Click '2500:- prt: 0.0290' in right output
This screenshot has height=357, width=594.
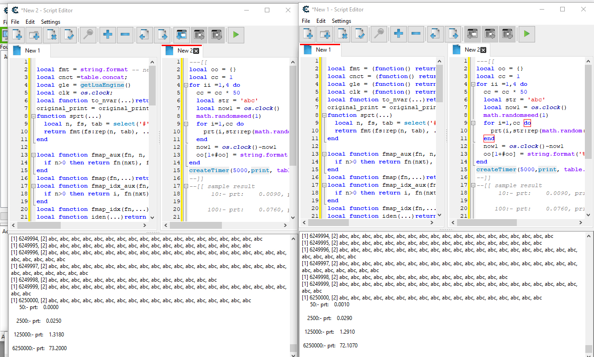(330, 318)
